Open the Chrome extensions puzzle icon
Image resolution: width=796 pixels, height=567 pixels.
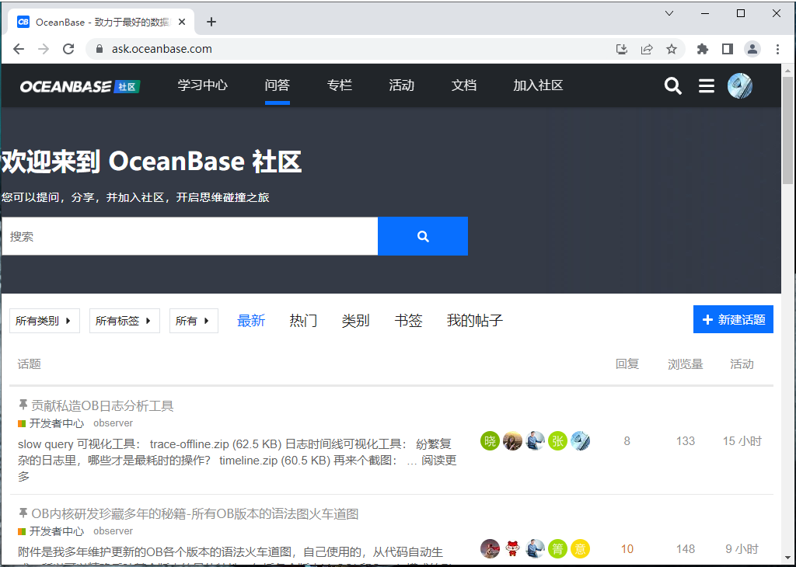703,49
